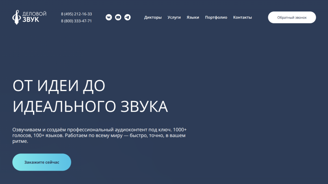The width and height of the screenshot is (328, 184).
Task: Click the paragraph starting Озвучиваем и создаём
Action: (99, 135)
